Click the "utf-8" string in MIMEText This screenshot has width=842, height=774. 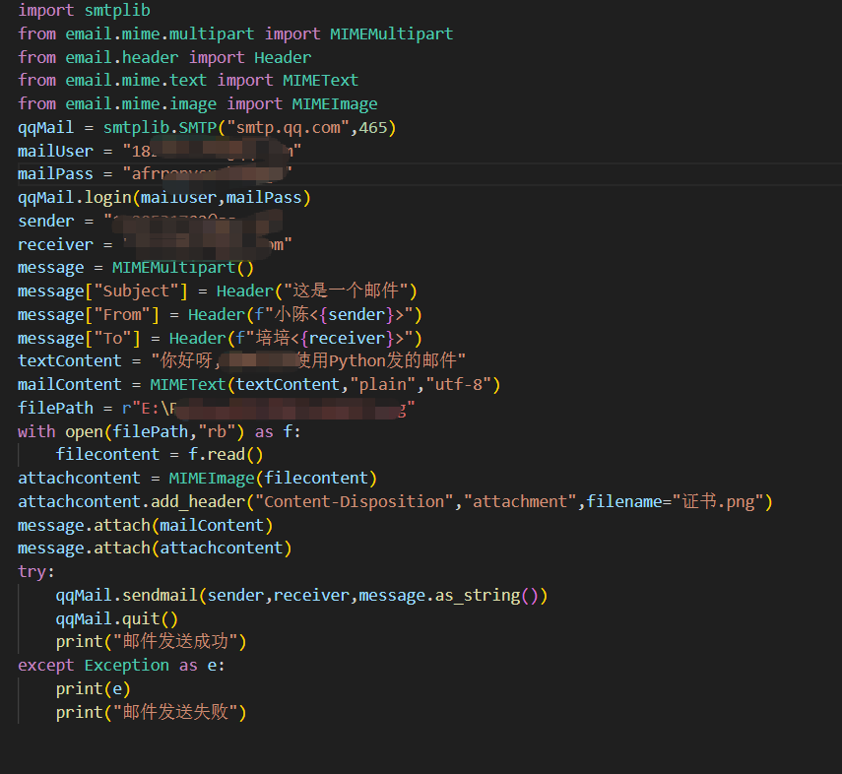(458, 385)
